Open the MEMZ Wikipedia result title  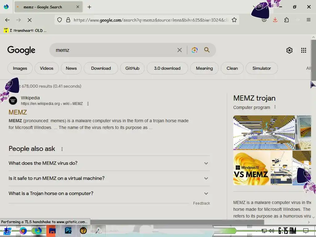click(x=18, y=112)
